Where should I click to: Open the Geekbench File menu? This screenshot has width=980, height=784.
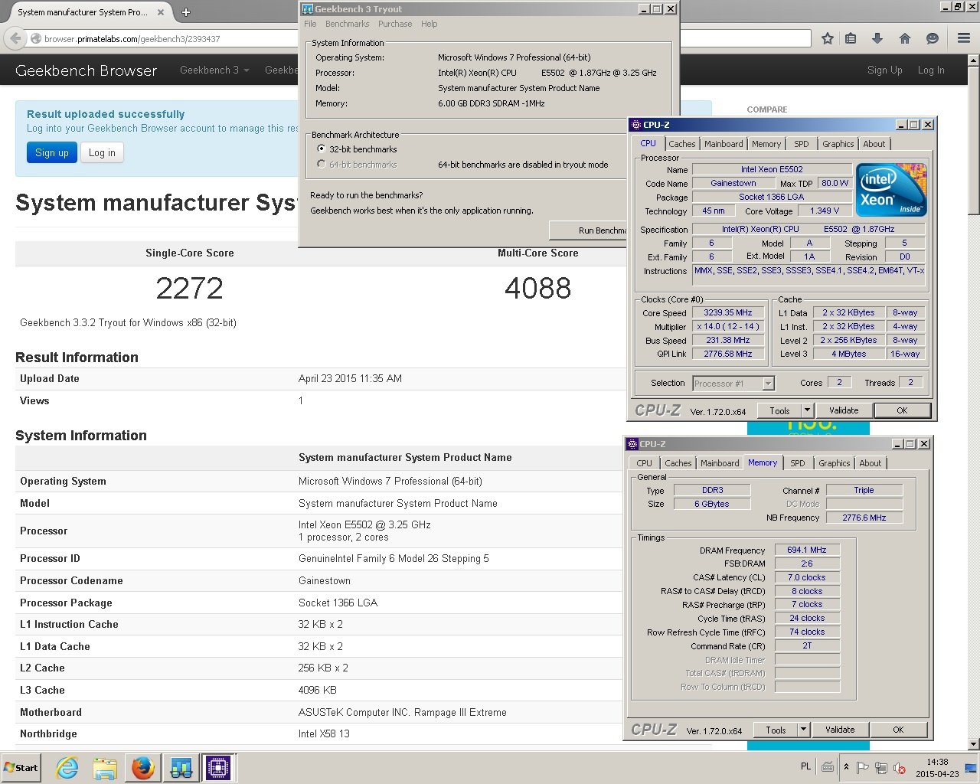pyautogui.click(x=310, y=24)
